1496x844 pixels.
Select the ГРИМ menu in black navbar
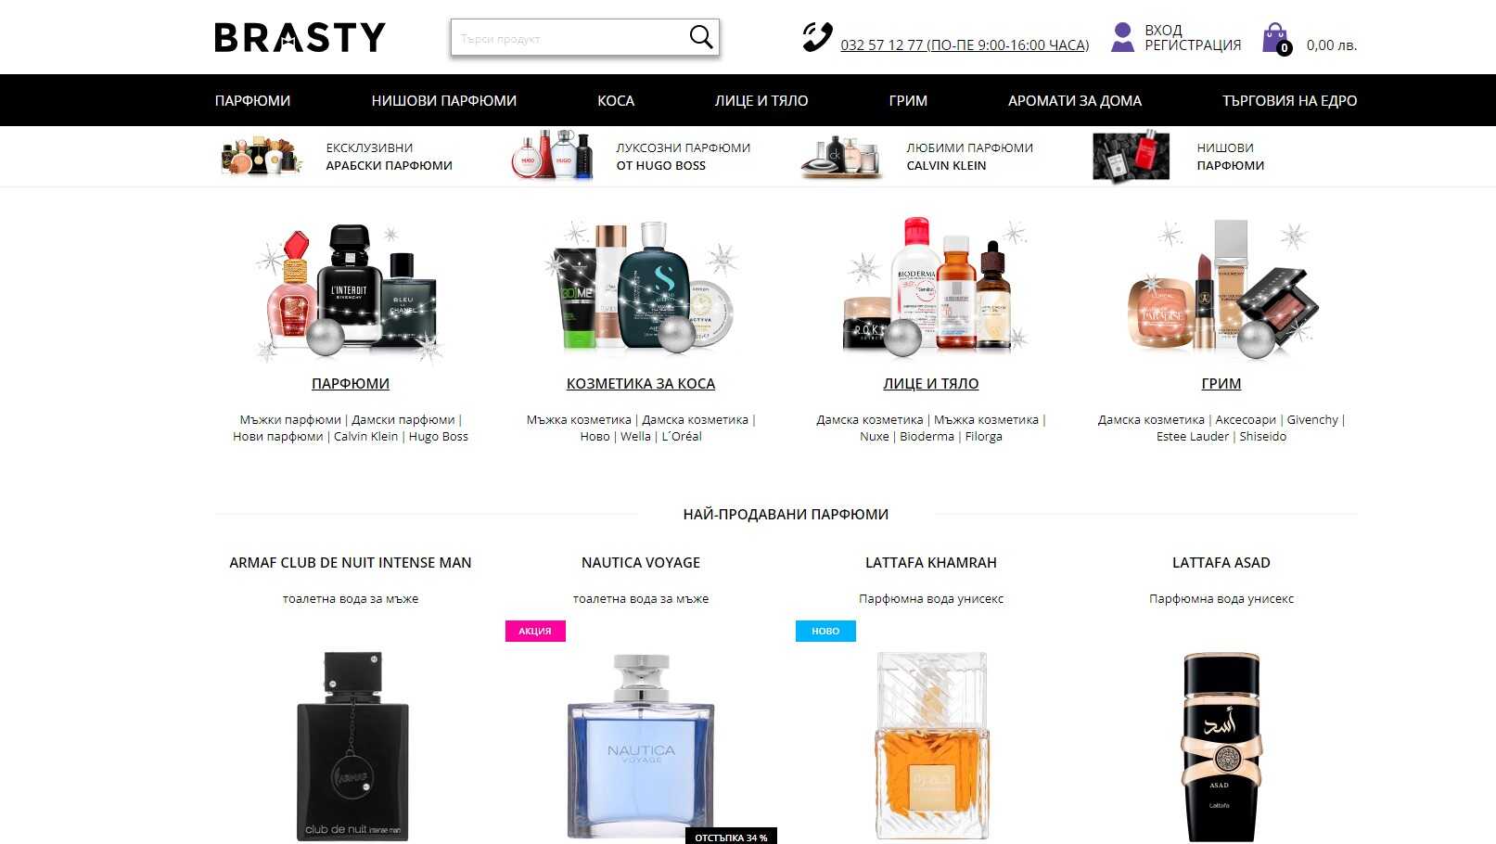point(908,100)
